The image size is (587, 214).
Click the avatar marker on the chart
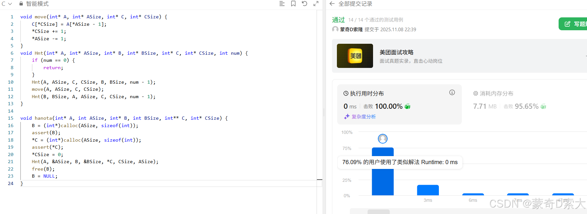[x=383, y=139]
